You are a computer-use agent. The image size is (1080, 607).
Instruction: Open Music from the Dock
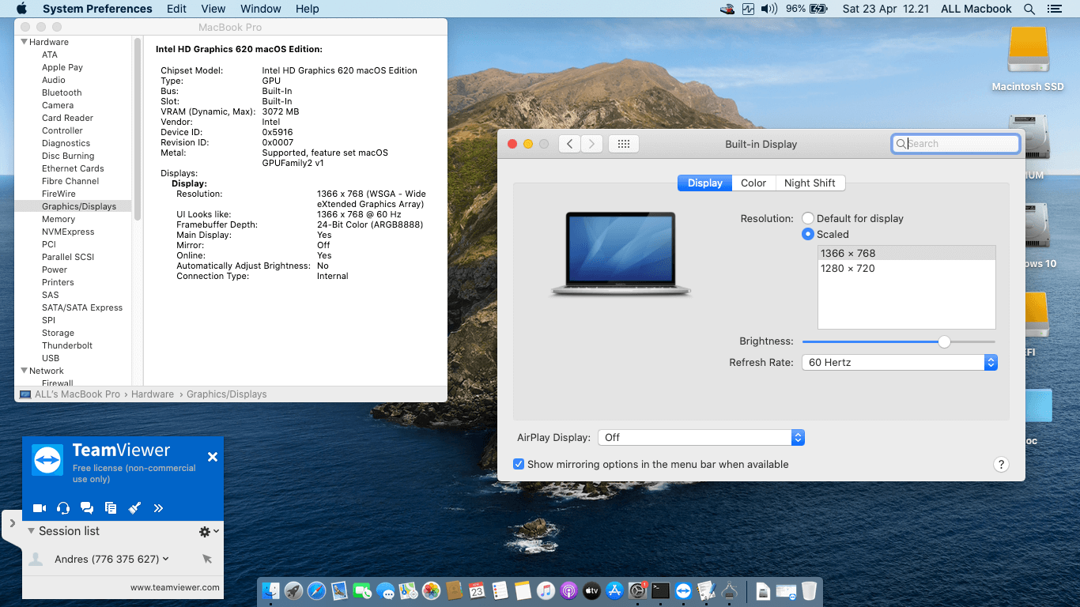[546, 590]
